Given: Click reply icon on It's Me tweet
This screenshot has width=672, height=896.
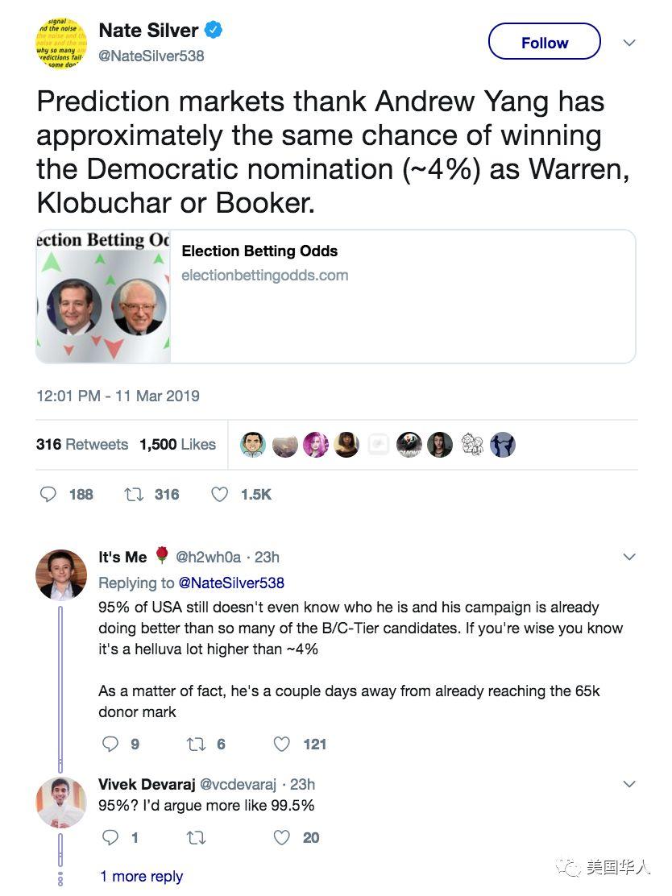Looking at the screenshot, I should click(x=111, y=745).
